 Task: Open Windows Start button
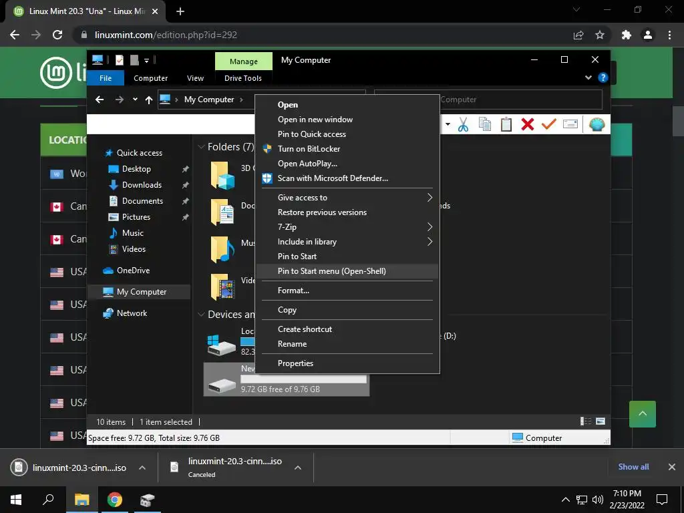pyautogui.click(x=16, y=500)
